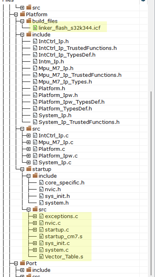Click the linker_flash_s32k344.icf file icon
Viewport: 155px width, 277px height.
[35, 28]
